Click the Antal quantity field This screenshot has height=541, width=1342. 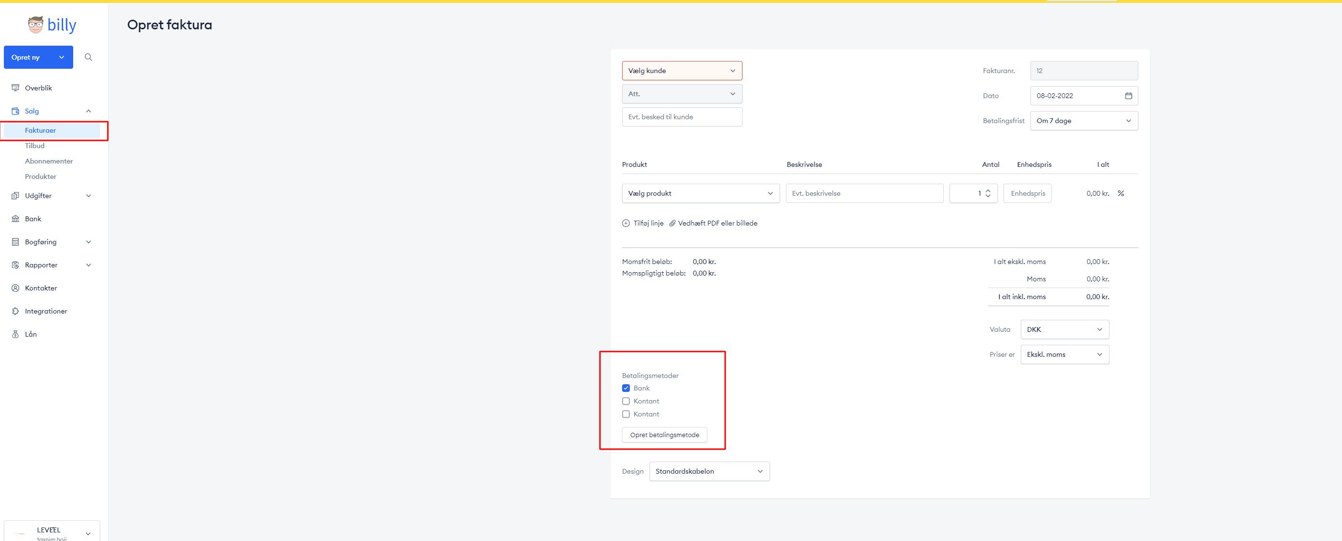click(973, 193)
